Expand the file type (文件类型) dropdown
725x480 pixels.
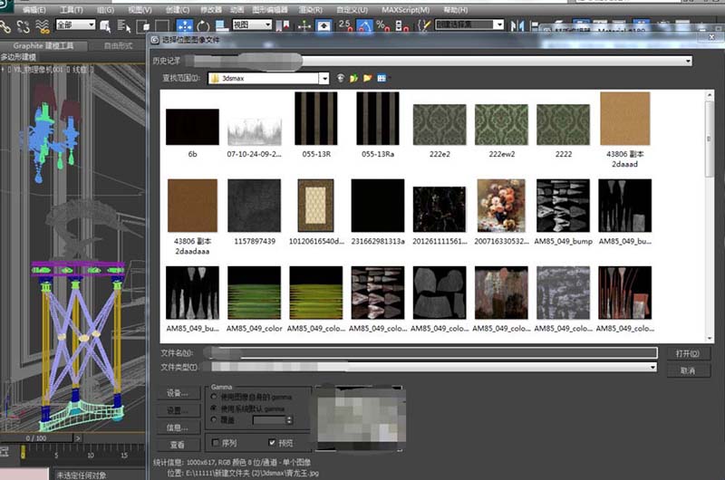point(652,368)
